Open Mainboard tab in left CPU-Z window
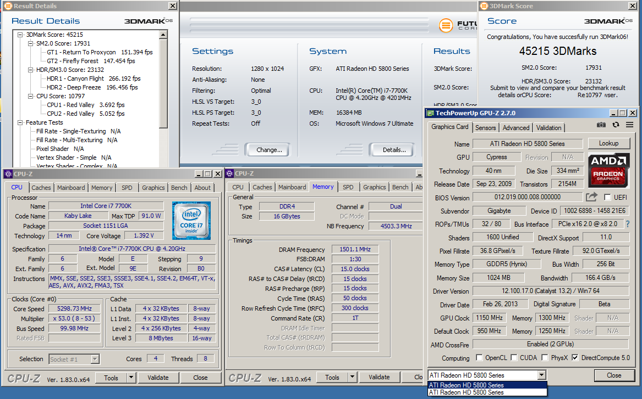This screenshot has height=399, width=642. coord(72,188)
